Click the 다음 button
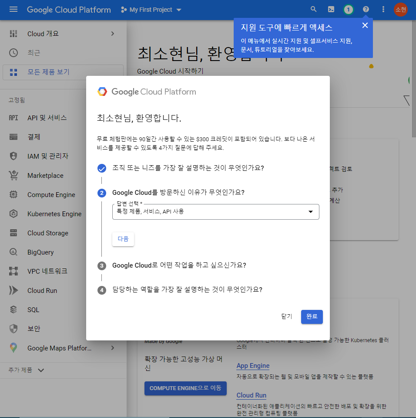The image size is (416, 418). 123,239
